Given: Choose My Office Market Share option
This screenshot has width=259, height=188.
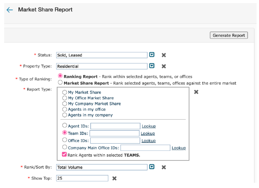Looking at the screenshot, I should 65,98.
